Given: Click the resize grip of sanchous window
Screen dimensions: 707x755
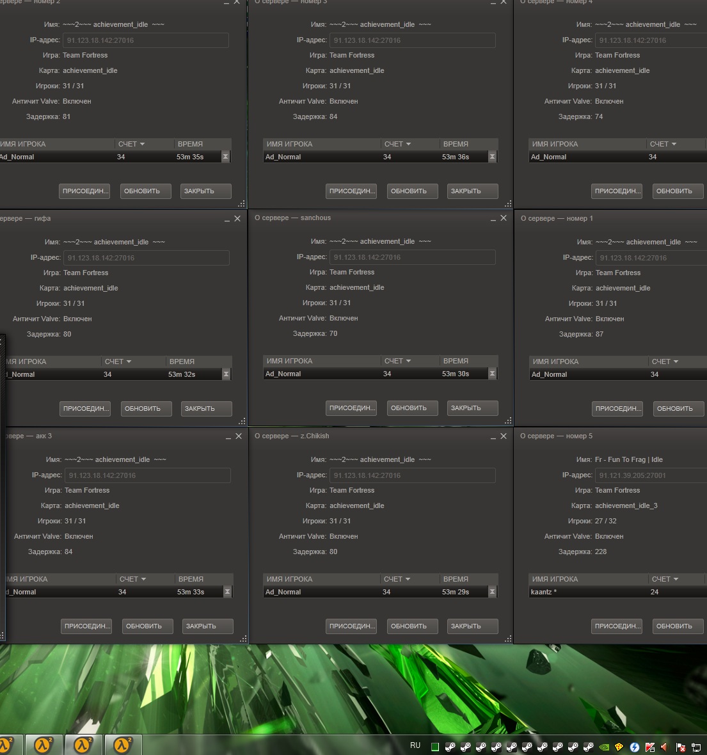Looking at the screenshot, I should click(508, 421).
